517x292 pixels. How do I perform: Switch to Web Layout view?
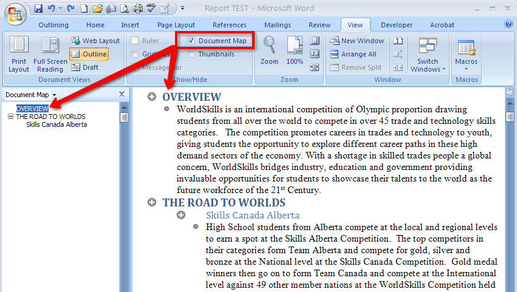(x=95, y=41)
